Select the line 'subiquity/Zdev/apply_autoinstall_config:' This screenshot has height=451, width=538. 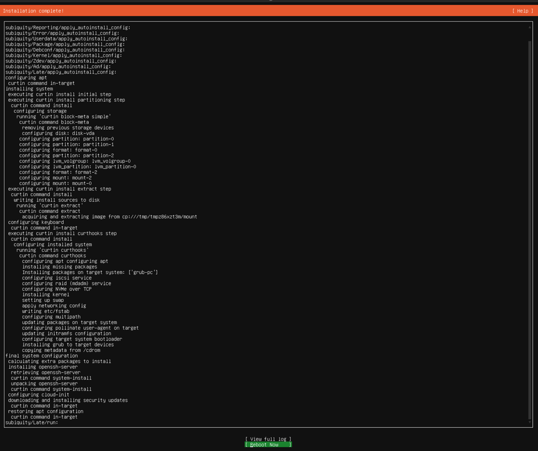tap(61, 61)
